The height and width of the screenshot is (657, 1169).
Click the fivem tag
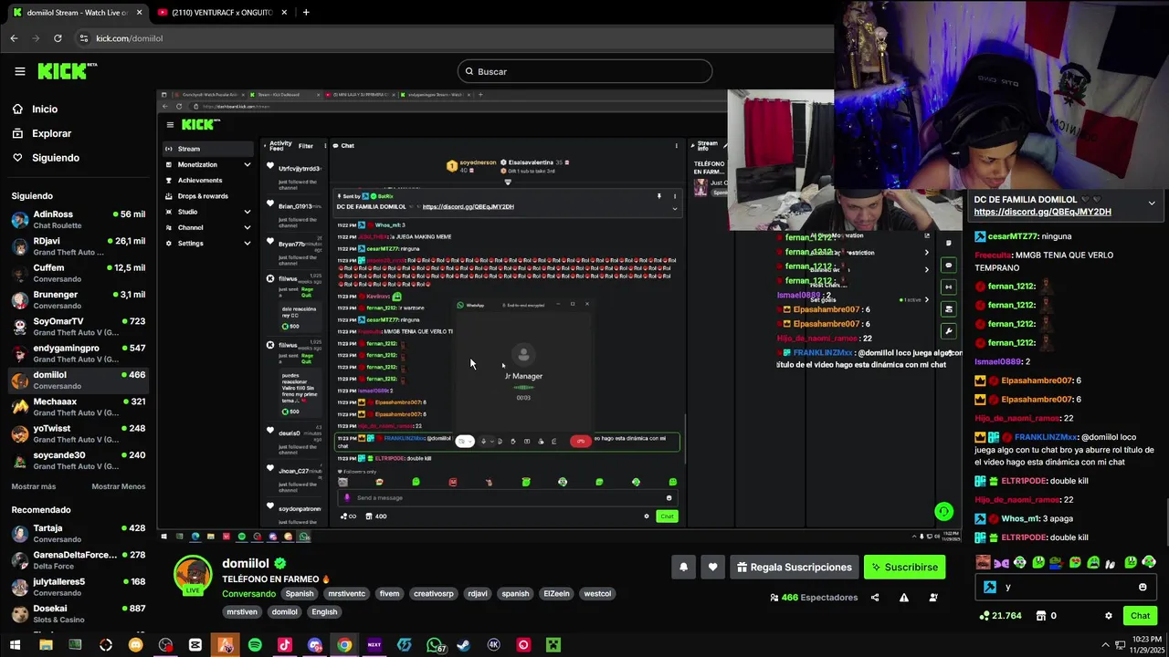(x=389, y=594)
